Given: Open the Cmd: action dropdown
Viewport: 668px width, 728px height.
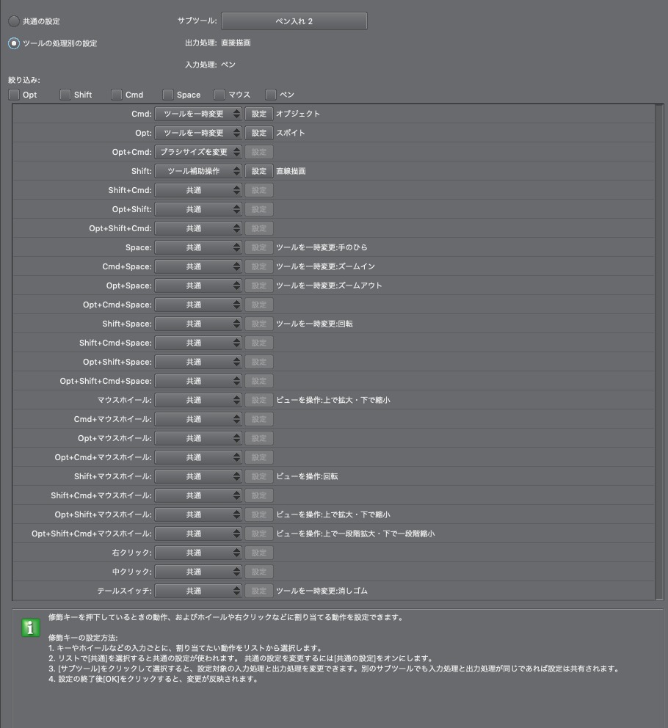Looking at the screenshot, I should pyautogui.click(x=198, y=114).
